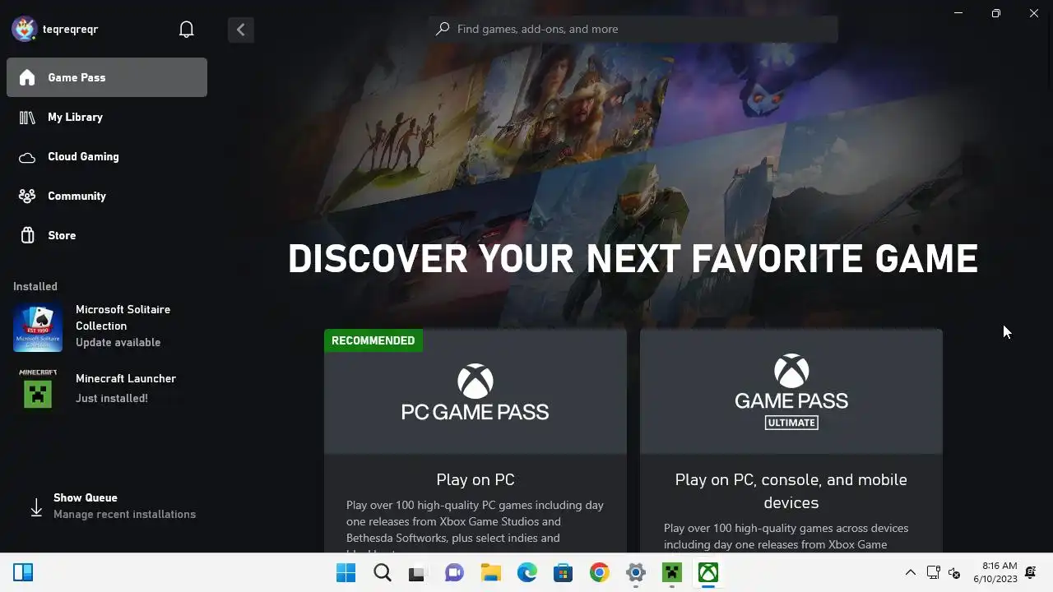Click the Xbox app taskbar icon
This screenshot has height=592, width=1053.
click(x=708, y=572)
